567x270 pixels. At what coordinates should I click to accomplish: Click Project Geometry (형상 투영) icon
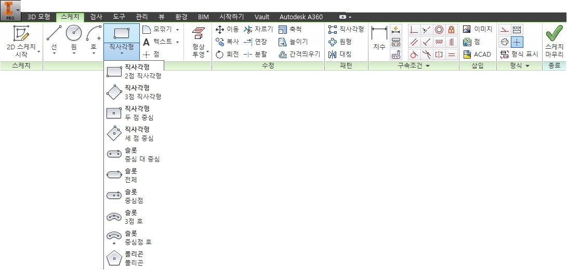(x=199, y=34)
